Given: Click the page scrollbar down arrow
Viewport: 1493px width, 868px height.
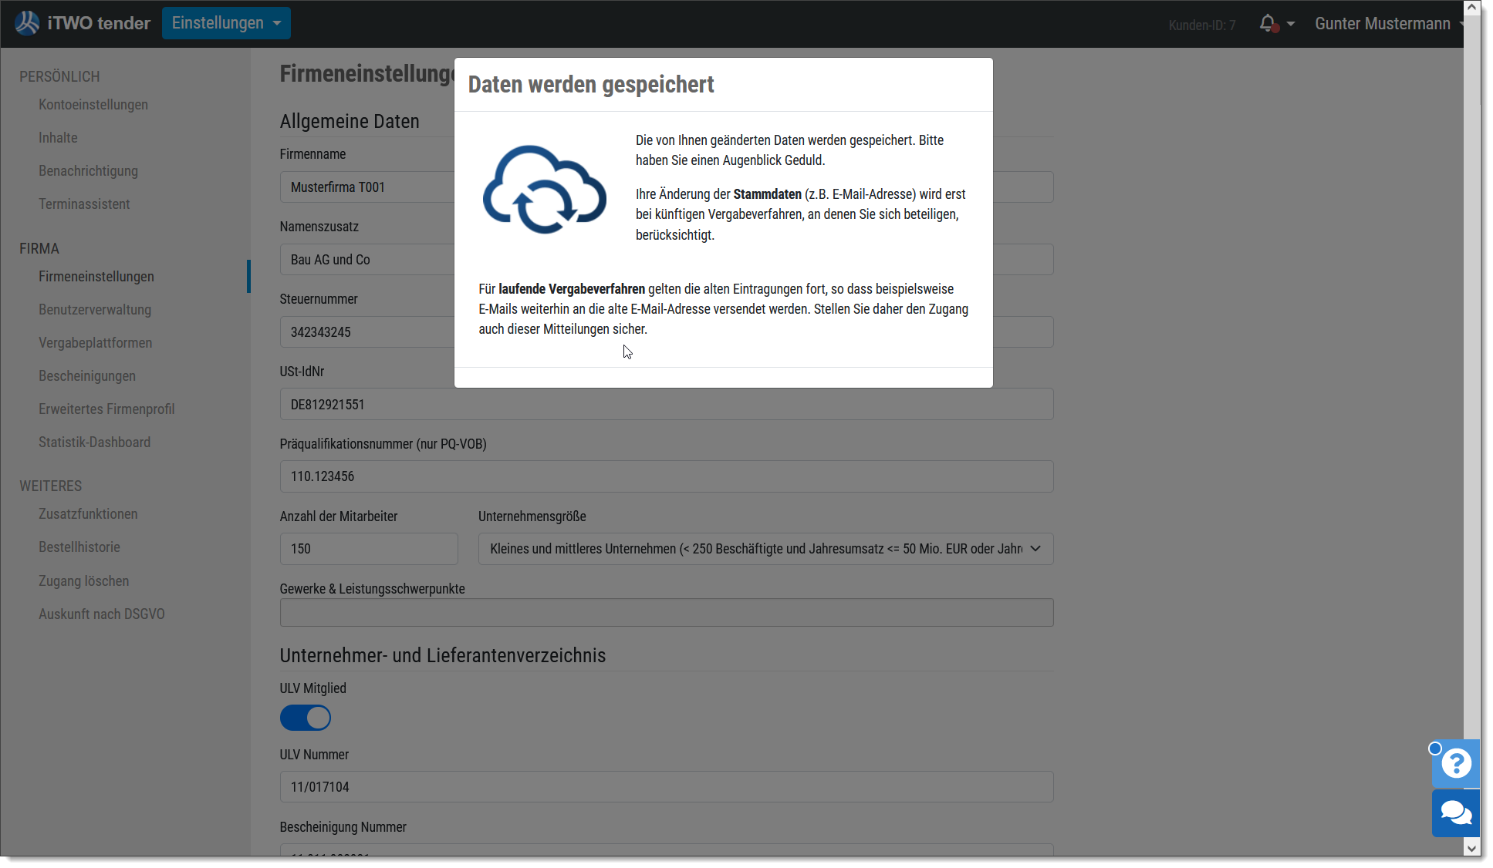Looking at the screenshot, I should (x=1472, y=848).
